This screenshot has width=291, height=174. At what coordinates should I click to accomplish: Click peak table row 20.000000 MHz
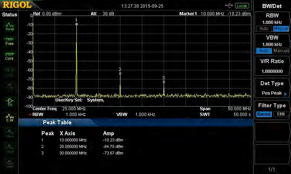[x=82, y=146]
